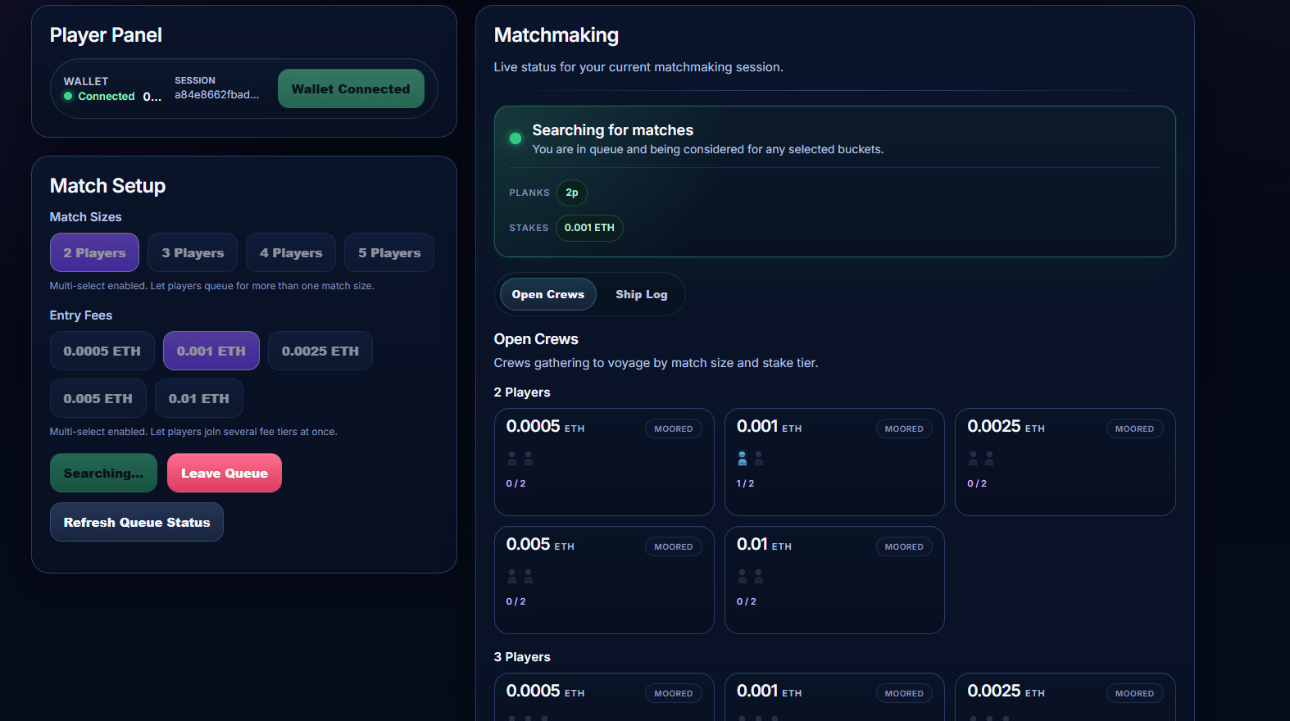Click the 2p planks chip
1290x721 pixels.
(x=572, y=193)
